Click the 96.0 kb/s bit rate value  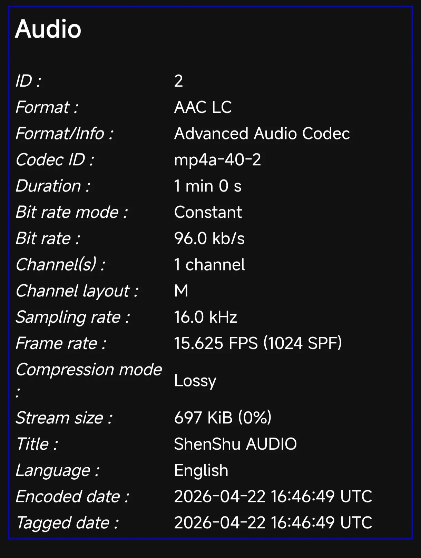(x=209, y=238)
